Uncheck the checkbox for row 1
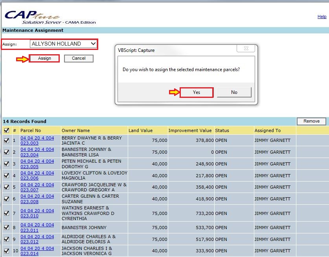This screenshot has width=329, height=257. 7,141
